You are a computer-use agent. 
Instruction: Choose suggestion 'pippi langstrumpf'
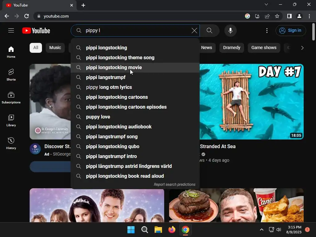click(x=135, y=77)
